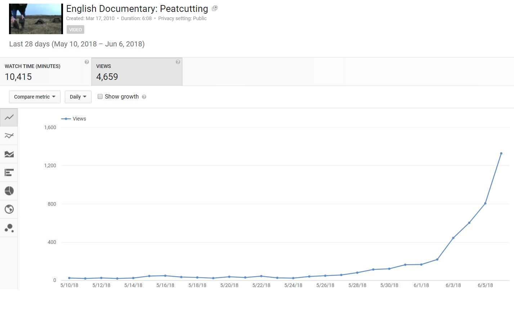Open the Compare metric dropdown
Viewport: 514px width, 314px height.
tap(35, 97)
